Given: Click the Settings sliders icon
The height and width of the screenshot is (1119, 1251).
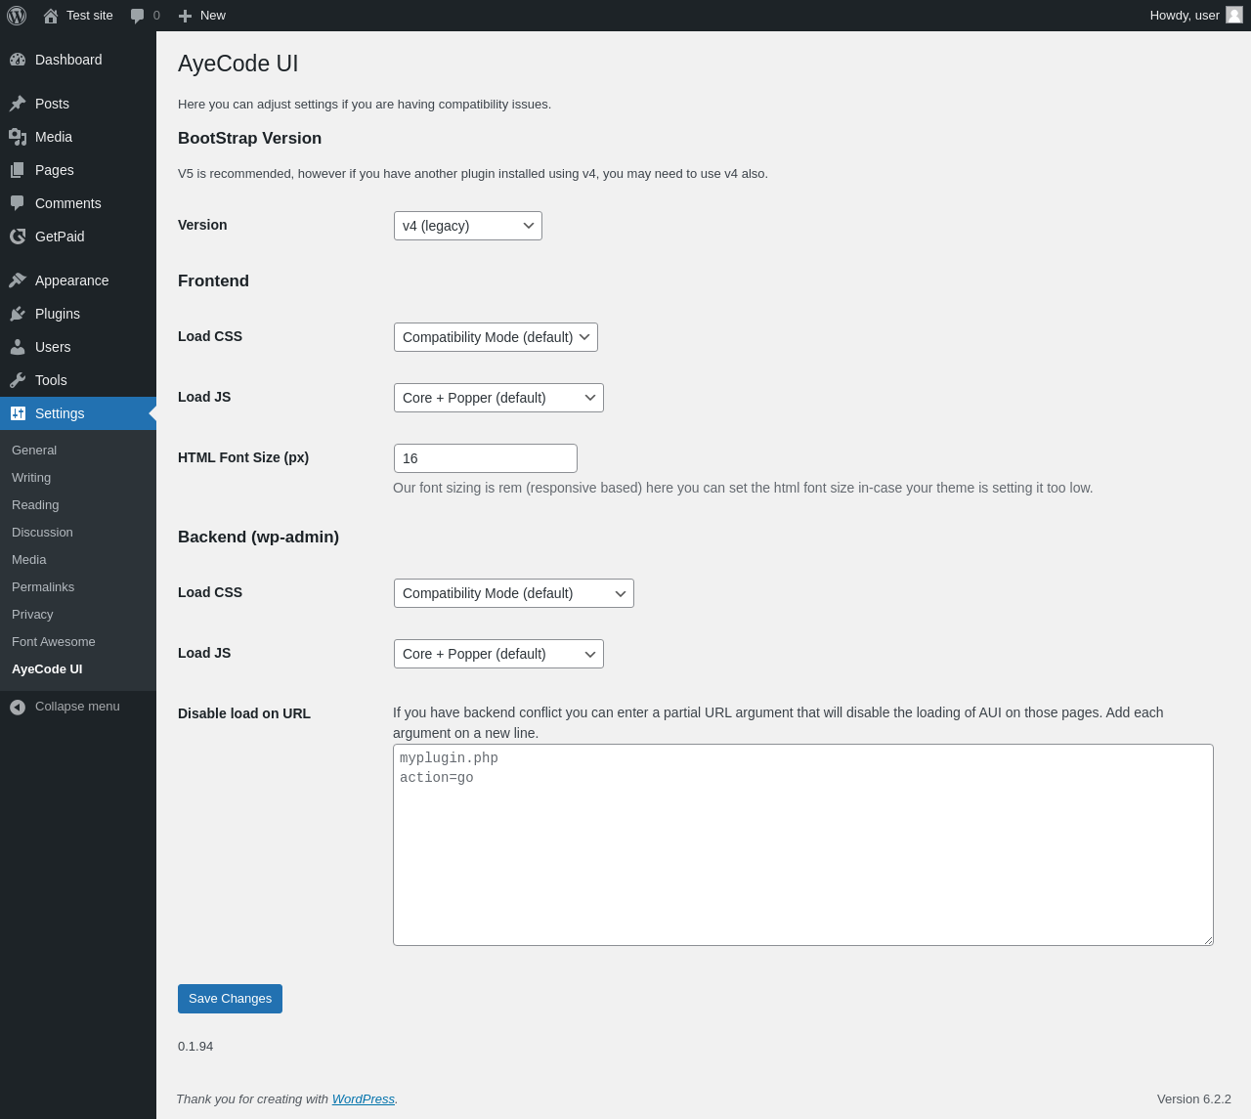Looking at the screenshot, I should coord(18,413).
